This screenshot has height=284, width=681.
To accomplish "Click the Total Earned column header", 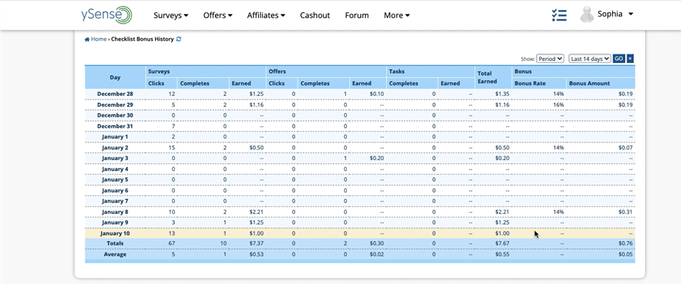I will (494, 77).
